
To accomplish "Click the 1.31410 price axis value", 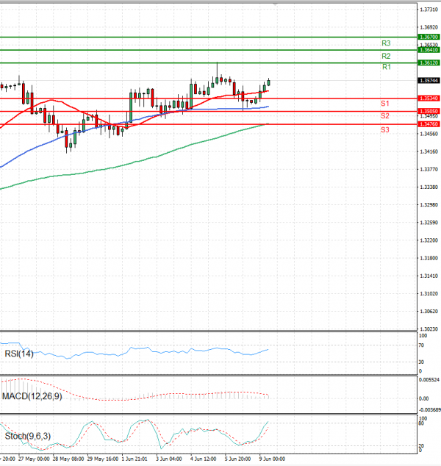I will pos(429,276).
